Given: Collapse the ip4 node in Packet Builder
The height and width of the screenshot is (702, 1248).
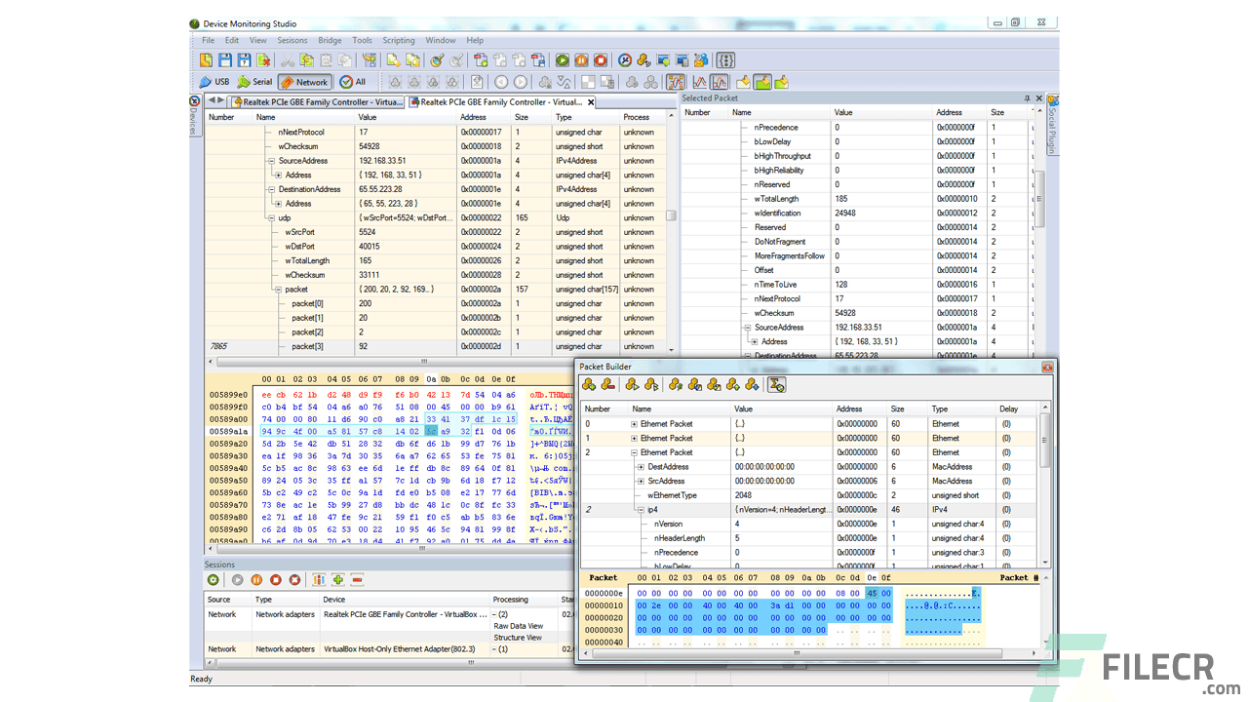Looking at the screenshot, I should point(641,510).
